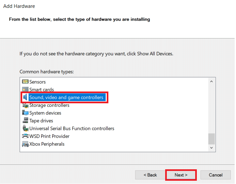Pick Storage controllers from the list
Screen dimensions: 236x184
point(49,105)
